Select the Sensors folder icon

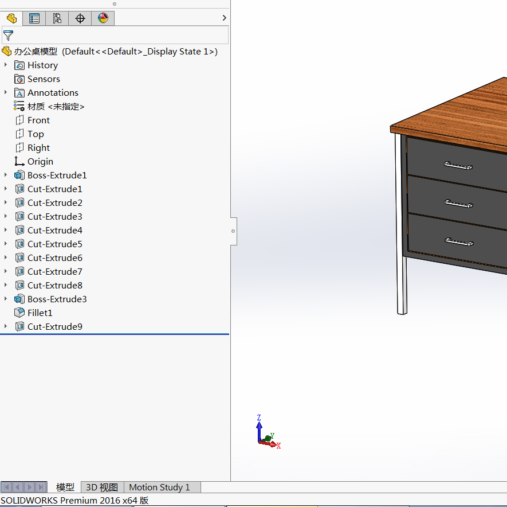(x=19, y=79)
